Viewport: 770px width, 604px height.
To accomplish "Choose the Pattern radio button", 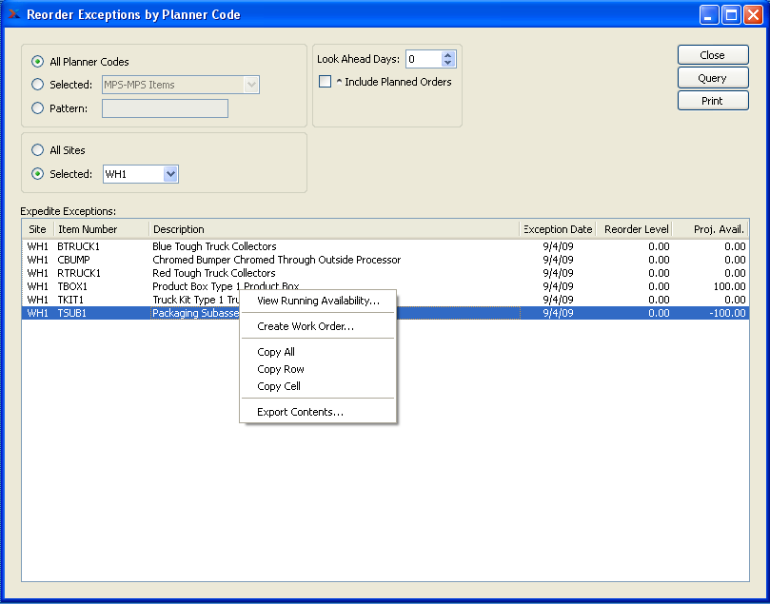I will coord(38,108).
